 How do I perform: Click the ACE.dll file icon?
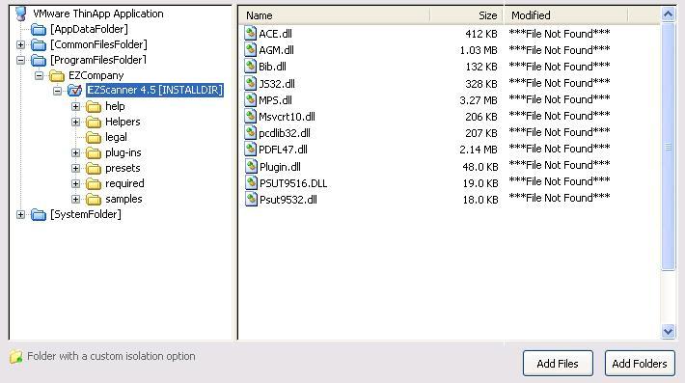pos(250,33)
